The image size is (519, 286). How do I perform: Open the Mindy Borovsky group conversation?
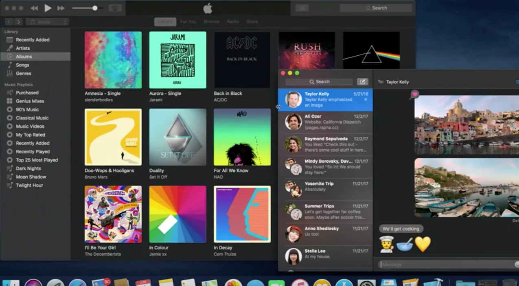coord(325,167)
